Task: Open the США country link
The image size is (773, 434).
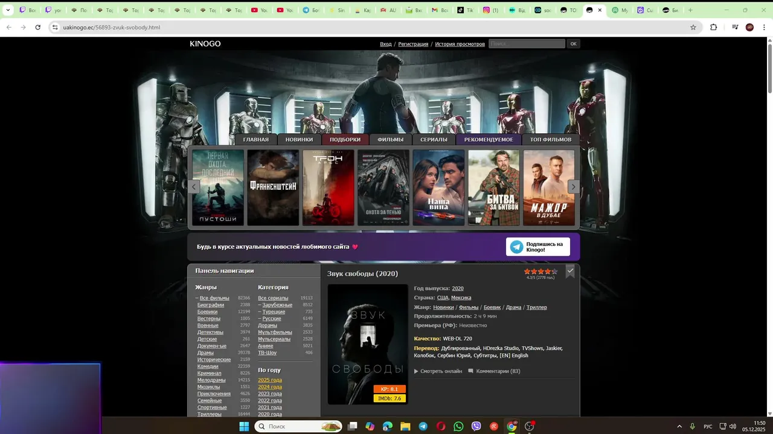Action: pos(443,298)
